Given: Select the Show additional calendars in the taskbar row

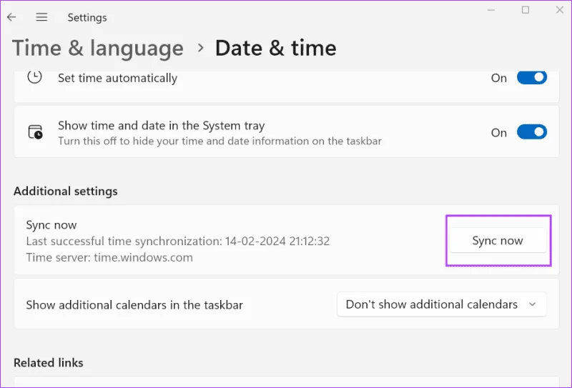Looking at the screenshot, I should point(134,305).
